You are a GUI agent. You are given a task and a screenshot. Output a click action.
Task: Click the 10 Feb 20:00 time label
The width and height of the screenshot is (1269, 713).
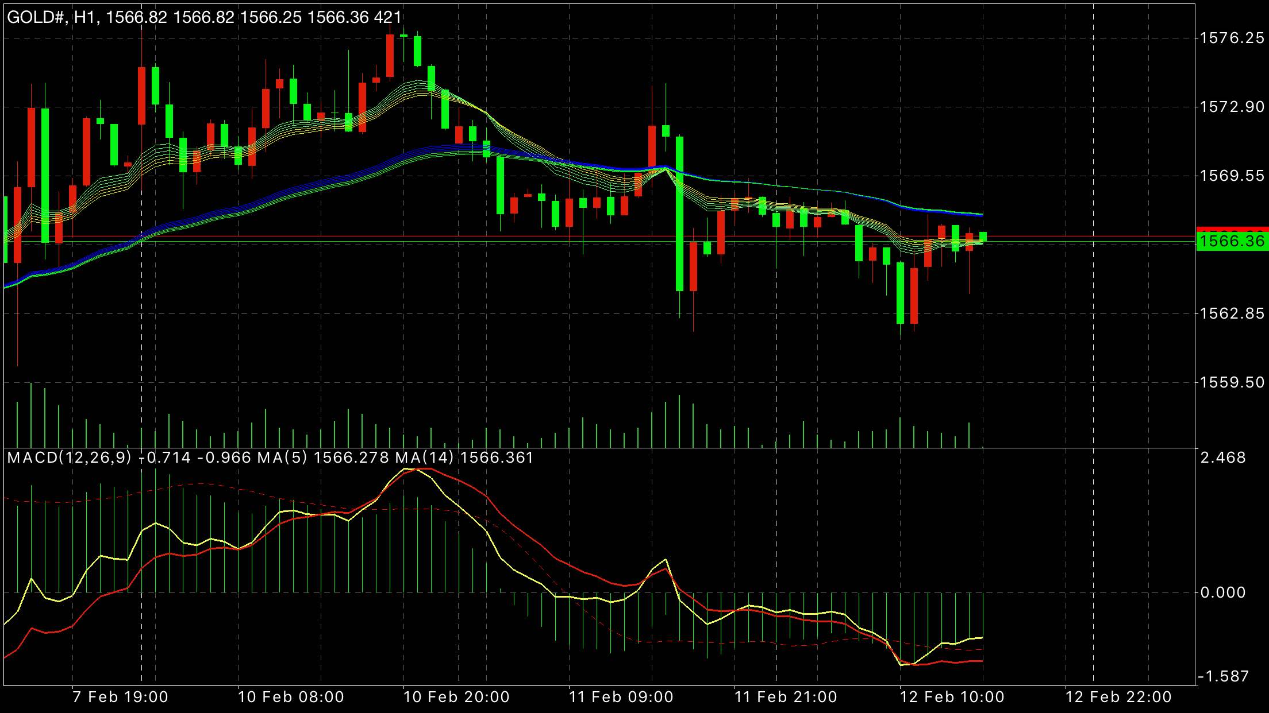click(x=456, y=697)
